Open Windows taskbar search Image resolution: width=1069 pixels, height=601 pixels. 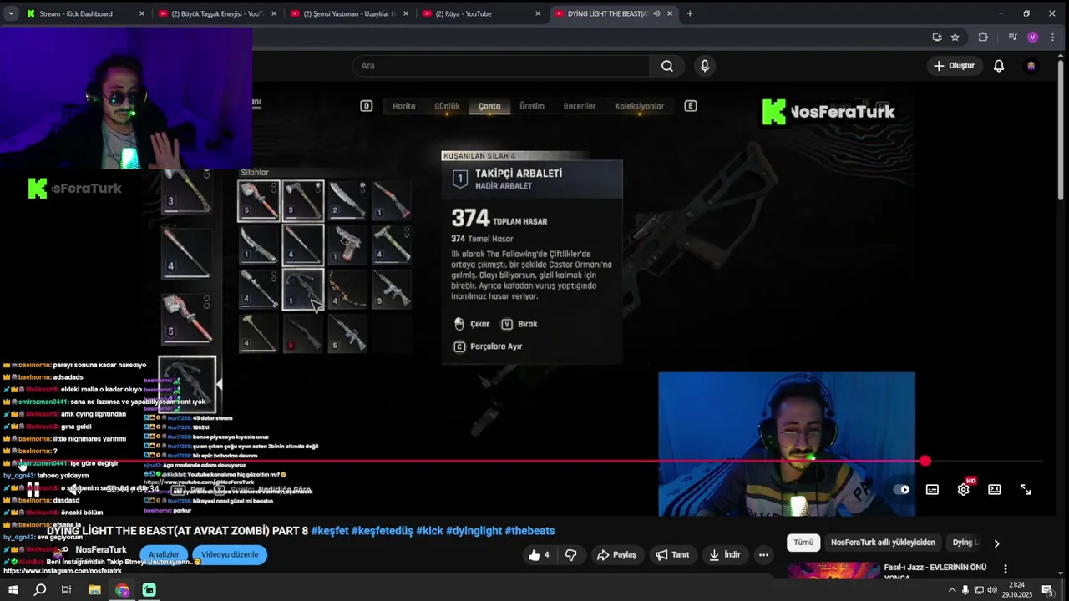[x=39, y=590]
